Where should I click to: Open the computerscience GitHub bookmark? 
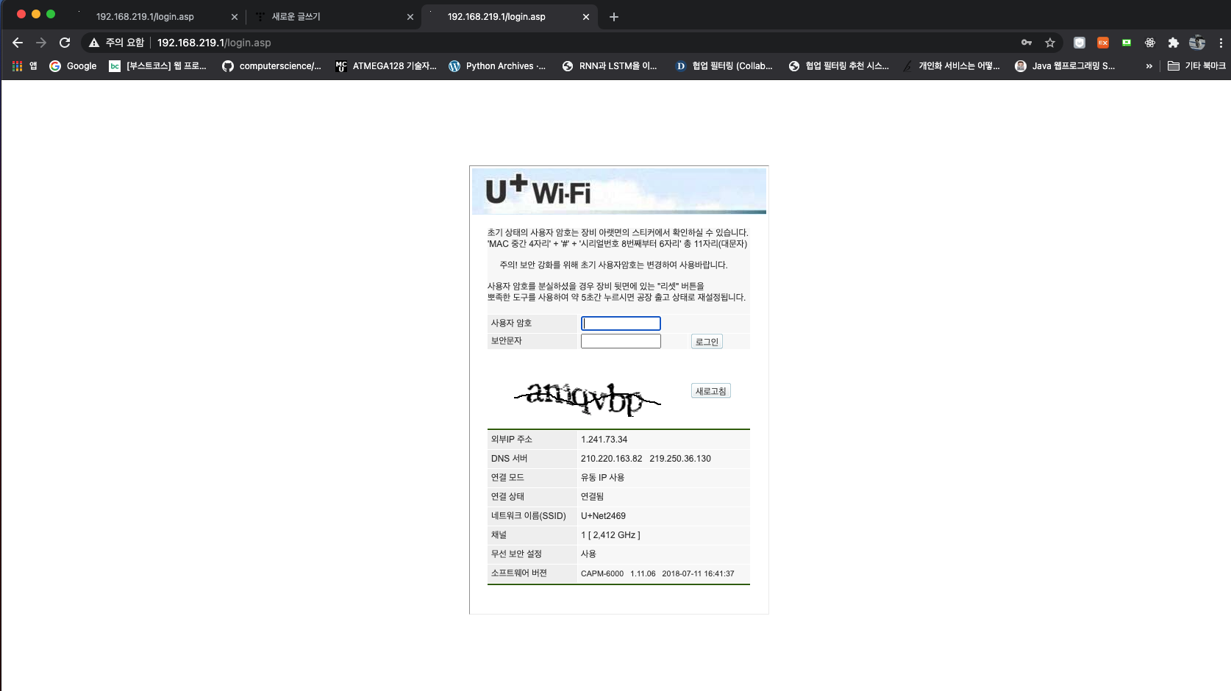(x=271, y=66)
